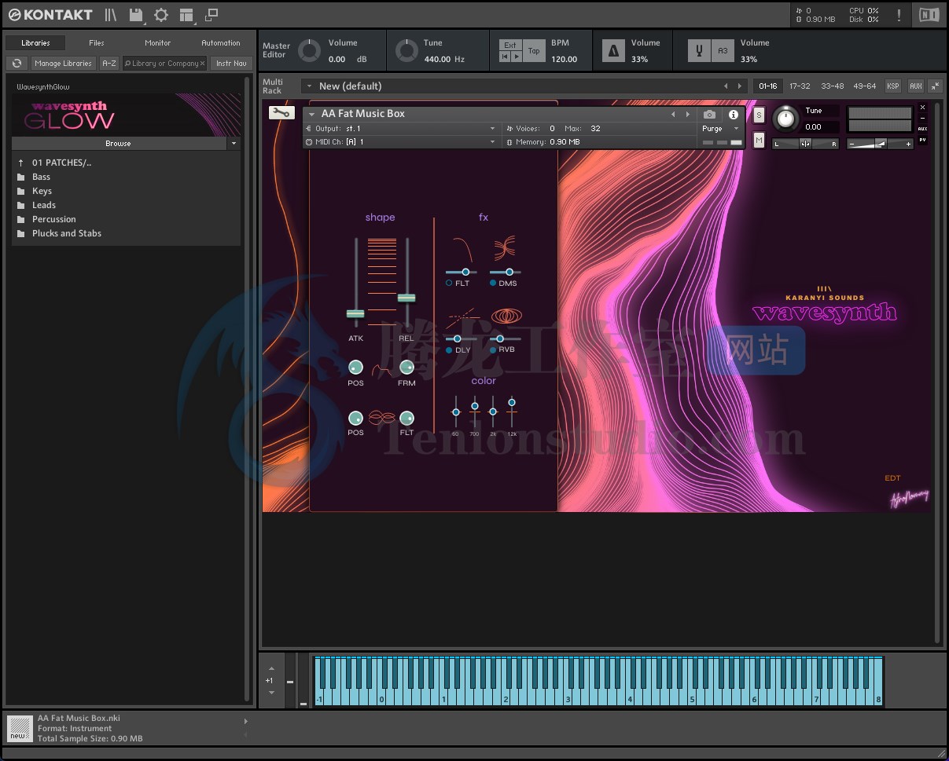Open the Plucks and Stabs folder
The height and width of the screenshot is (761, 949).
tap(67, 233)
